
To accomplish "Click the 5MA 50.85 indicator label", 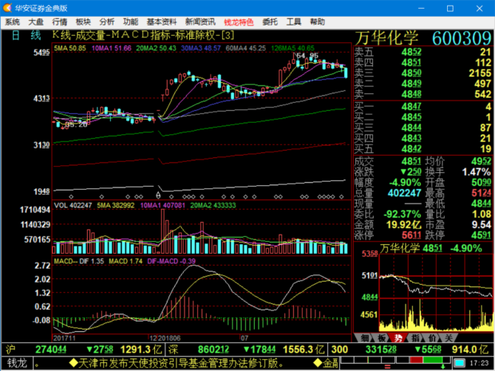I will [69, 48].
